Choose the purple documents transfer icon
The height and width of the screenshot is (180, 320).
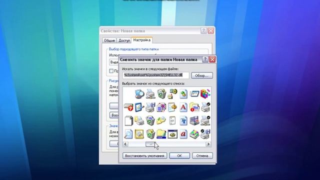pos(161,107)
